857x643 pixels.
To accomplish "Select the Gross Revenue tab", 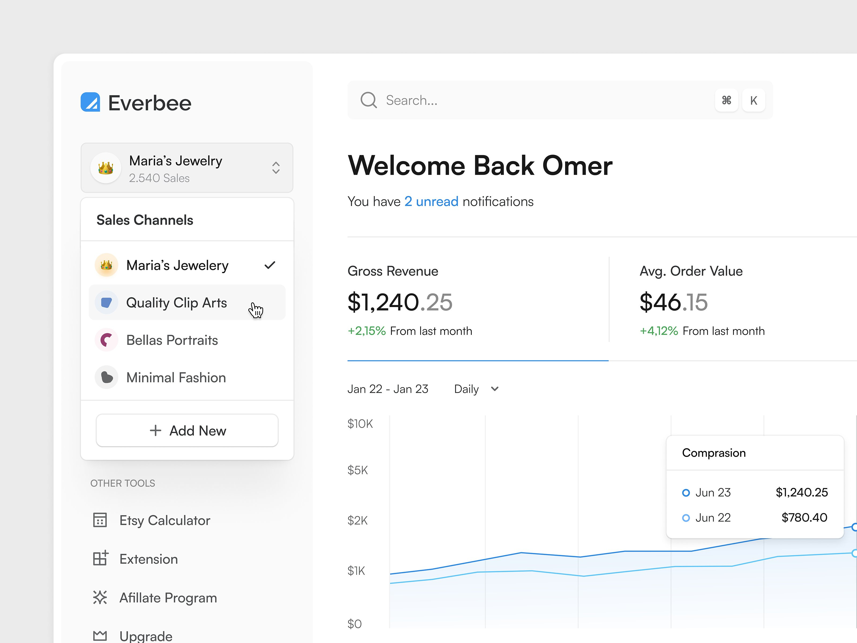I will (x=478, y=300).
